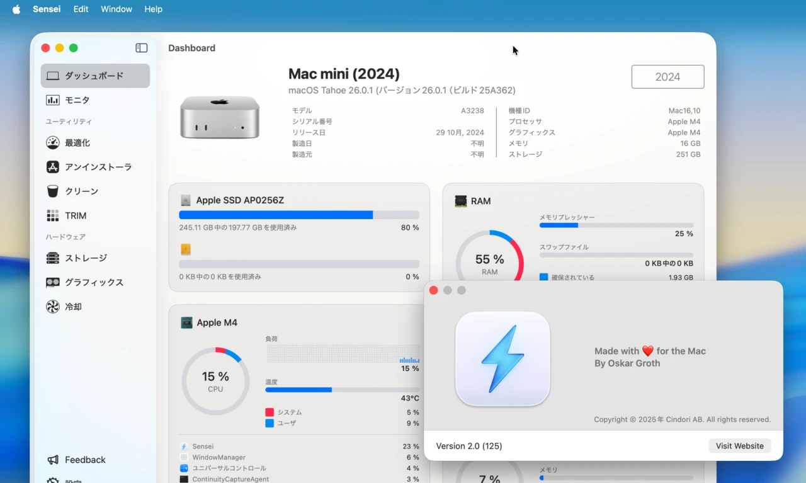Click the Visit Website button
This screenshot has width=806, height=483.
pyautogui.click(x=739, y=446)
